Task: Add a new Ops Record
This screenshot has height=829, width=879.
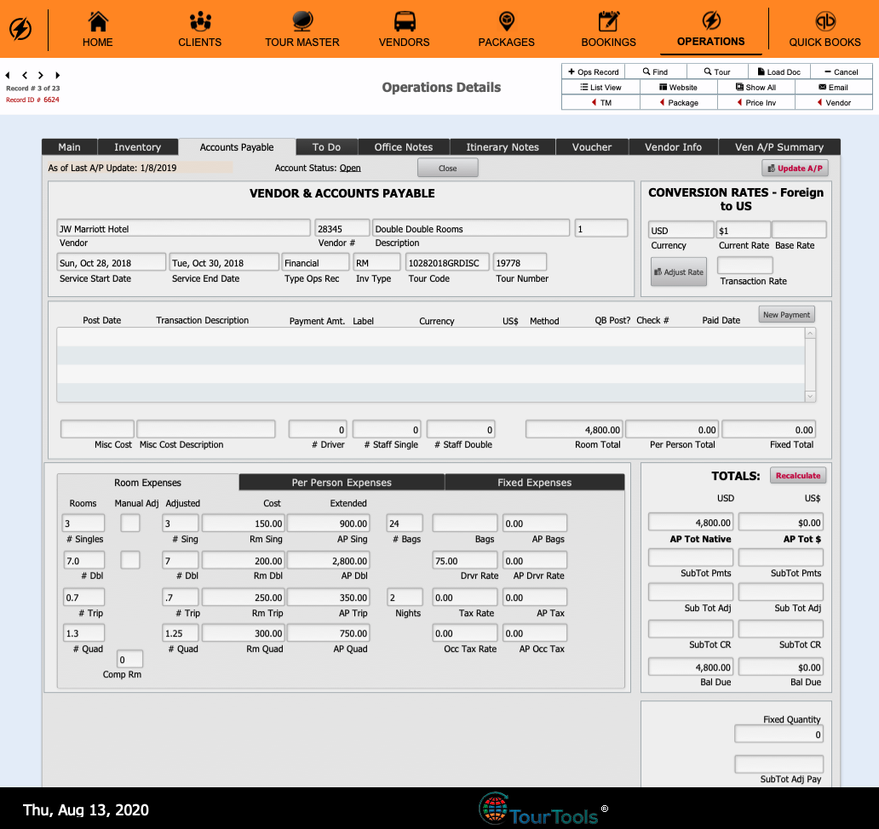Action: (593, 71)
